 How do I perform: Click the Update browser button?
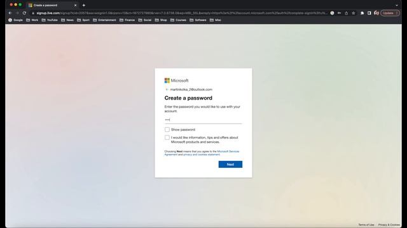(x=390, y=13)
